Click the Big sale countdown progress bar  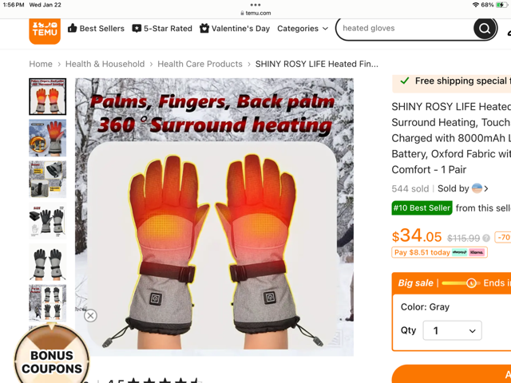click(x=461, y=283)
